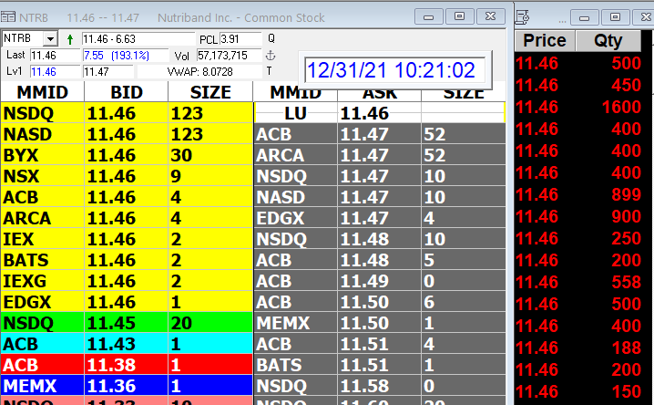
Task: Click the green up-arrow tick indicator
Action: 69,39
